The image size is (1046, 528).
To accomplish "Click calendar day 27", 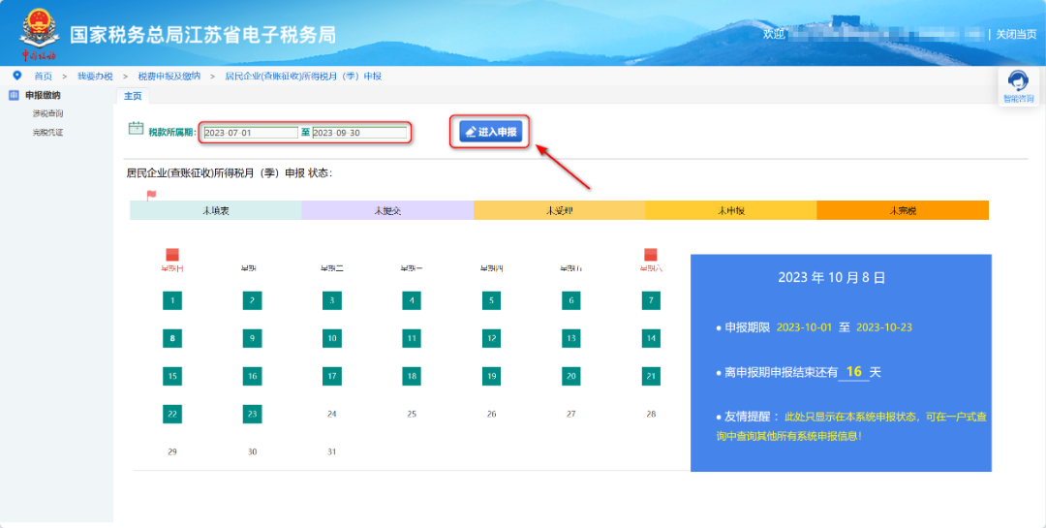I will (571, 414).
